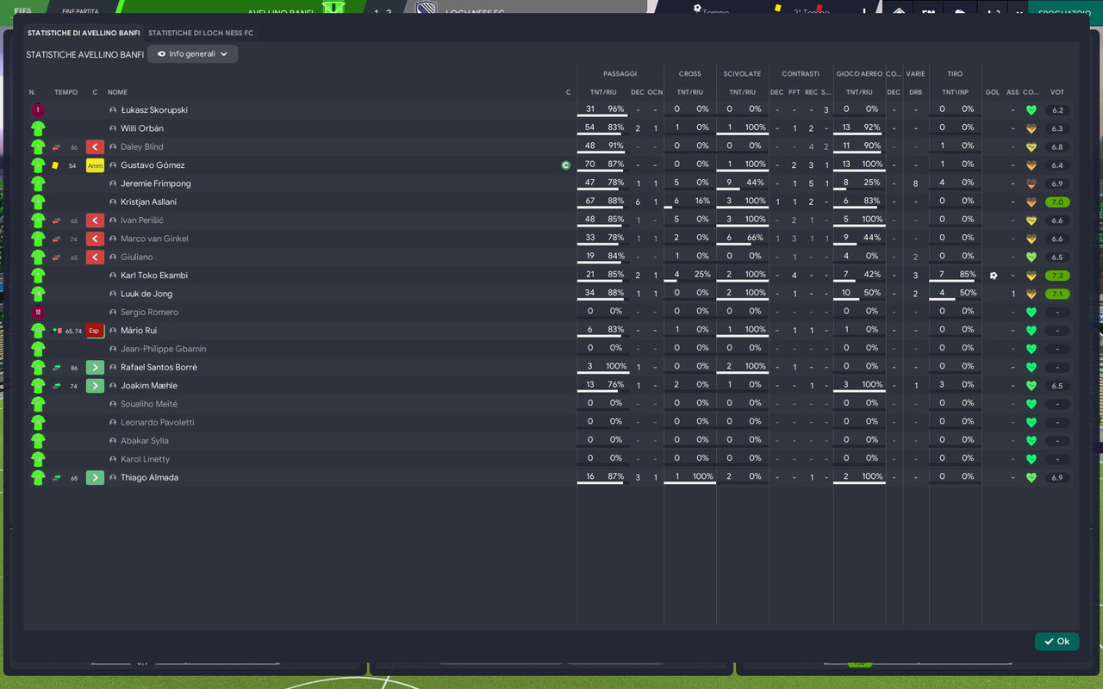Screen dimensions: 1103x689
Task: Select Statistiche di Avellino Banfi tab
Action: tap(84, 33)
